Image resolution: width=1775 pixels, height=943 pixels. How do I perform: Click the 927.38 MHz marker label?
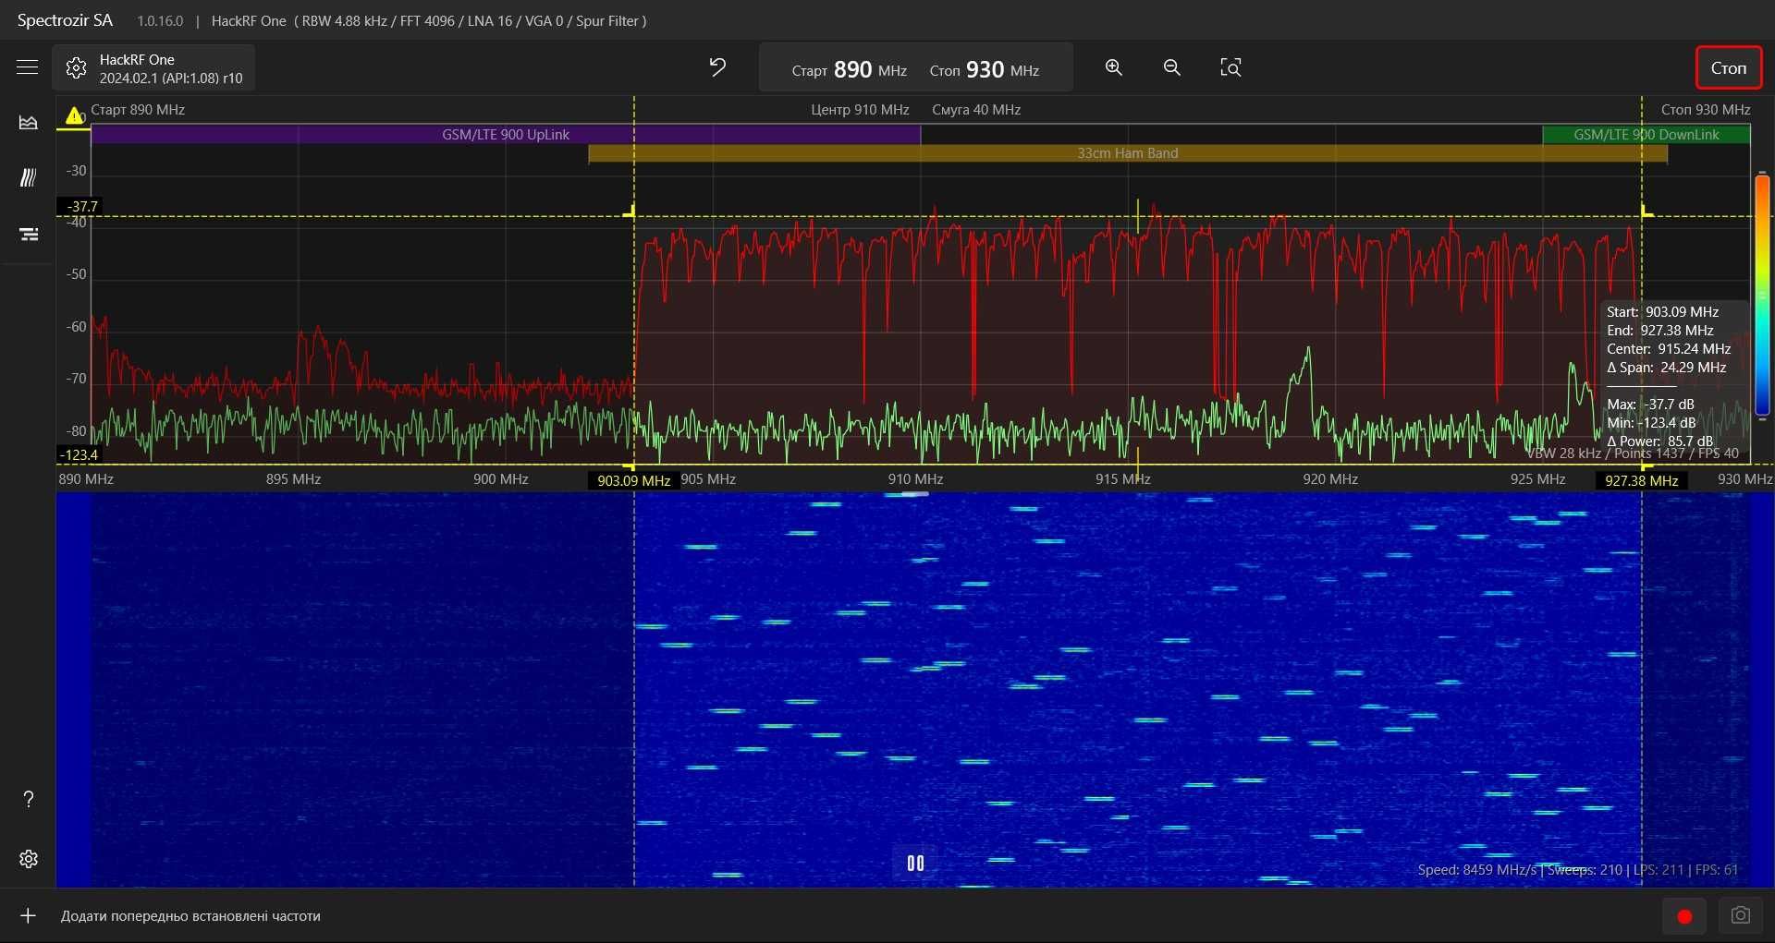pos(1642,480)
